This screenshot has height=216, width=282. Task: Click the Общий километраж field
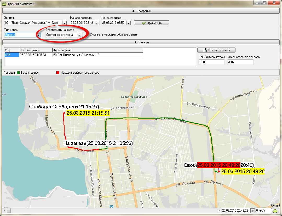(211, 62)
